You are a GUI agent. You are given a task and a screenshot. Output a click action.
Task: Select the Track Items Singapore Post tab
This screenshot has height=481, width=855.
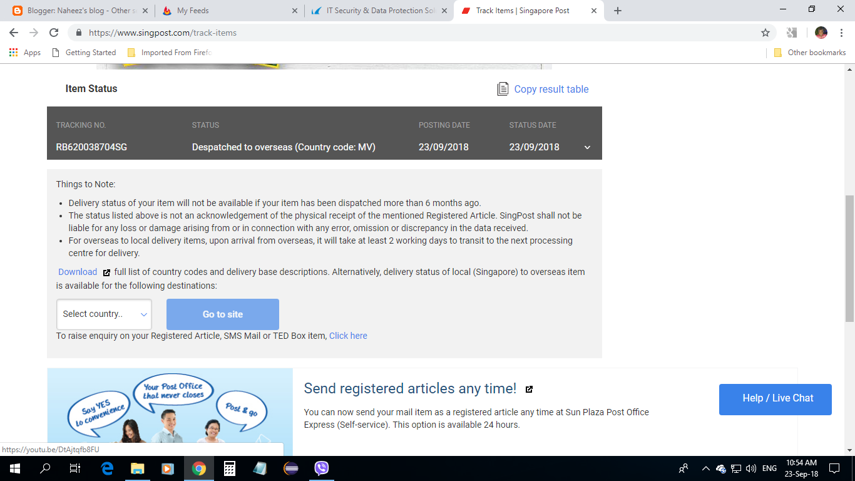click(x=529, y=11)
